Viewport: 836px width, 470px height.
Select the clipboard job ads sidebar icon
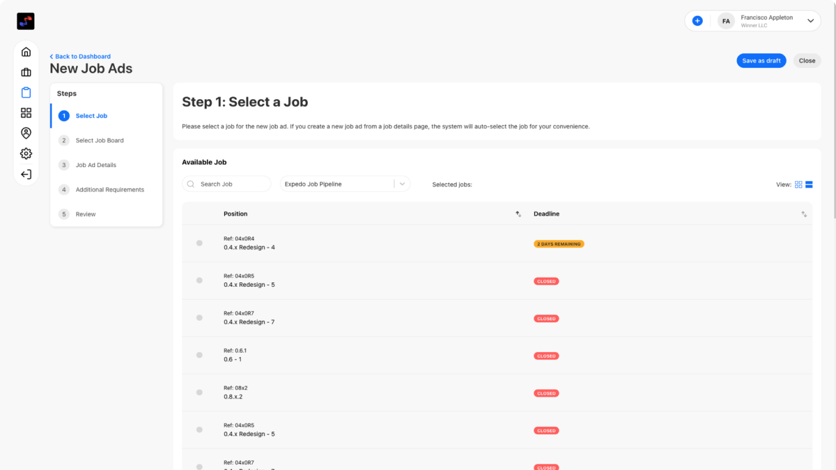click(x=26, y=92)
